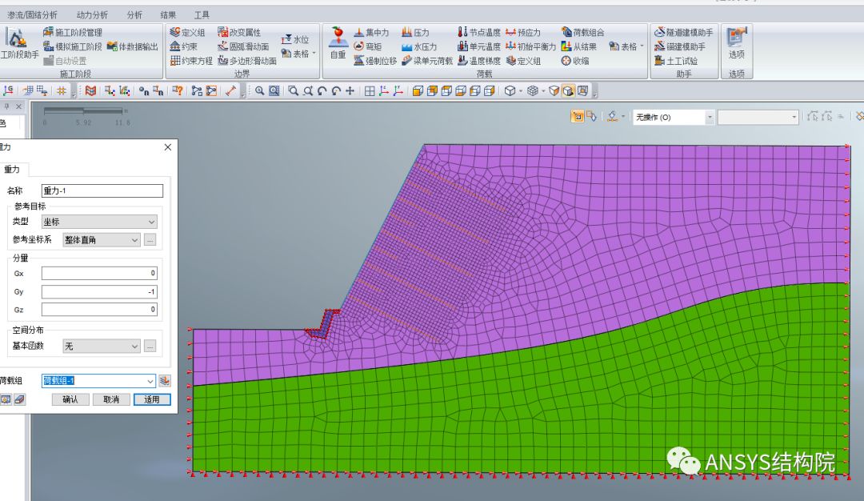Select 温度梯度 temperature gradient tool
Viewport: 864px width, 501px height.
tap(479, 61)
